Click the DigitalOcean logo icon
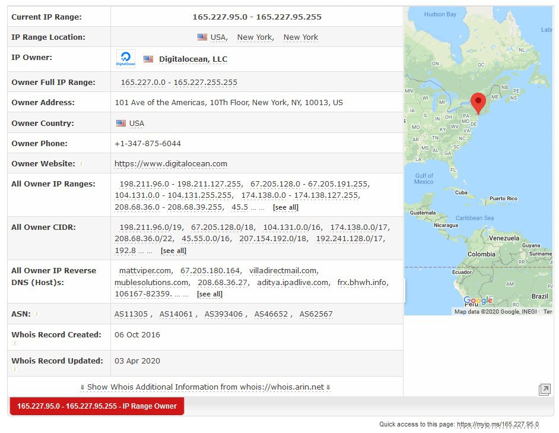Image resolution: width=559 pixels, height=433 pixels. coord(125,59)
